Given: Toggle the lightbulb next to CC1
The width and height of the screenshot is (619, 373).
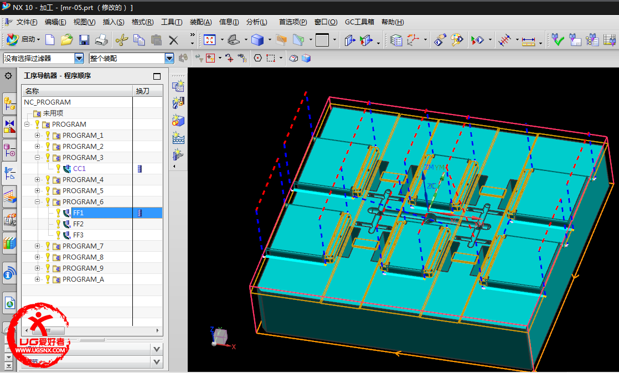Looking at the screenshot, I should coord(58,168).
